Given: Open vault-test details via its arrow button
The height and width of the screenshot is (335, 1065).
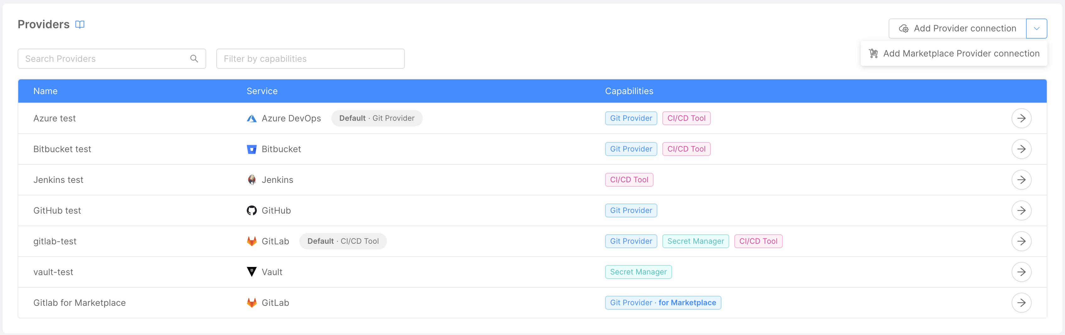Looking at the screenshot, I should (1022, 271).
